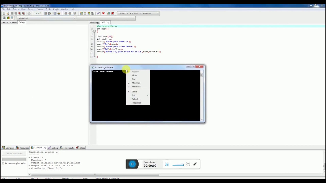Open the Project menu
Viewport: 326px width, 183px height.
[31, 9]
